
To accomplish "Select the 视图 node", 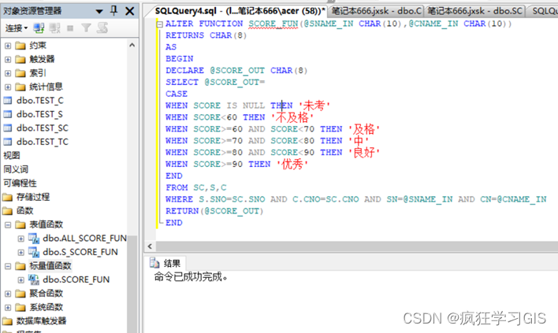I will pos(12,156).
